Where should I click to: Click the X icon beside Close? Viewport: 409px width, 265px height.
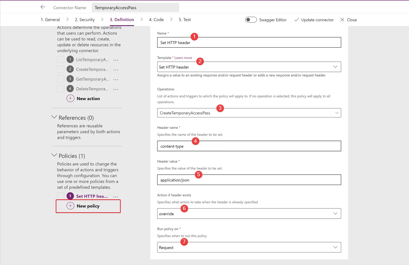pyautogui.click(x=342, y=20)
